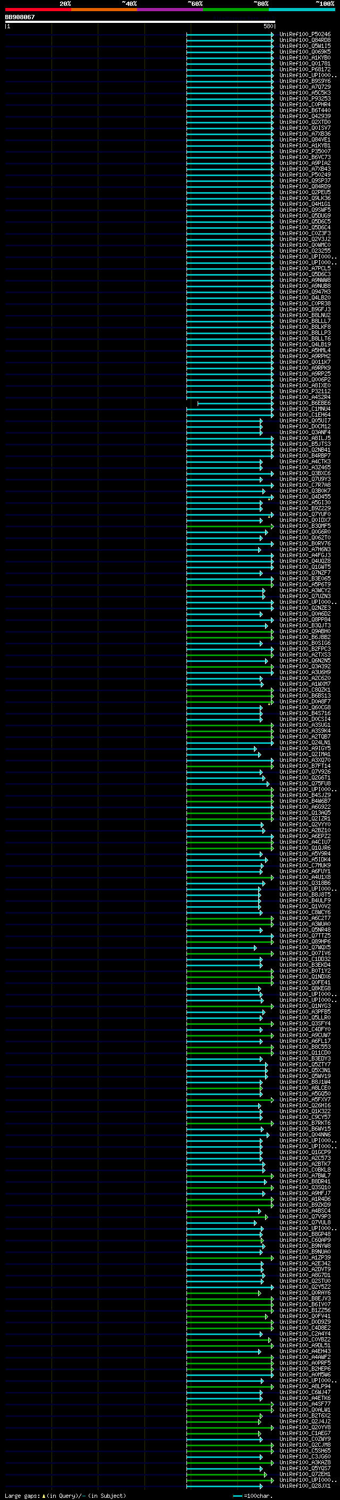Image resolution: width=340 pixels, height=1500 pixels.
Task: Click the UniRef100_Q9ABH0 label
Action: (x=305, y=631)
